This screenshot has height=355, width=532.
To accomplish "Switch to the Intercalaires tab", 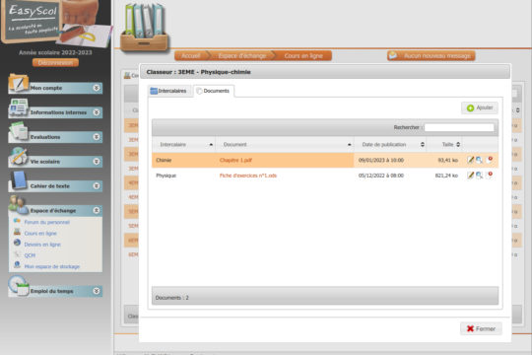I will click(169, 91).
